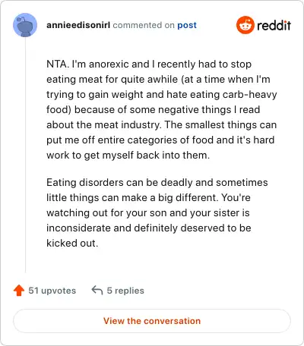This screenshot has width=304, height=346.
Task: Click the paragraph beginning with "NTA"
Action: click(x=162, y=109)
